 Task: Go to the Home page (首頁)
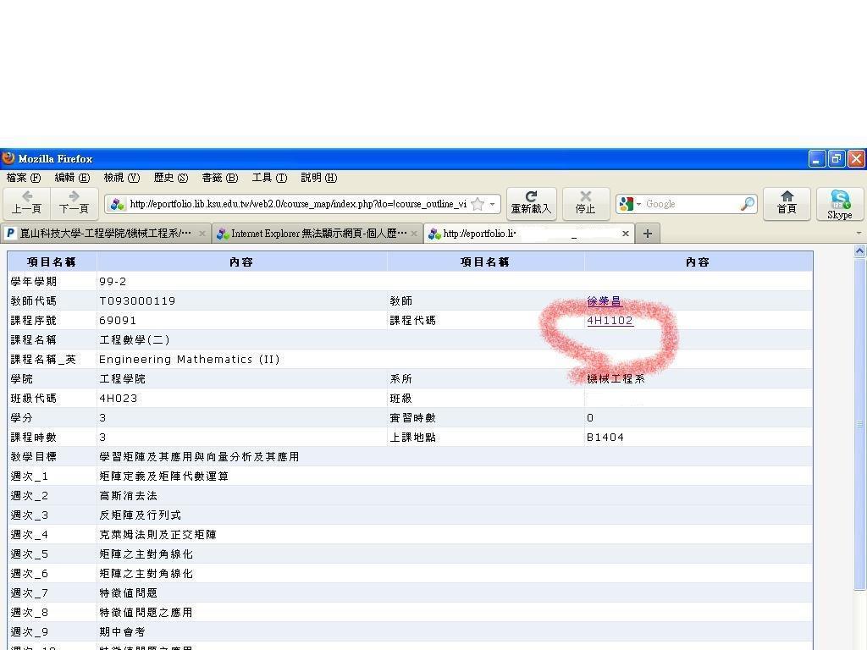coord(787,203)
